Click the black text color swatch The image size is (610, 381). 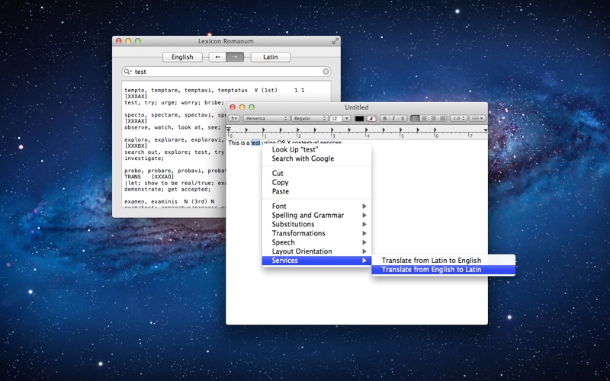coord(359,118)
